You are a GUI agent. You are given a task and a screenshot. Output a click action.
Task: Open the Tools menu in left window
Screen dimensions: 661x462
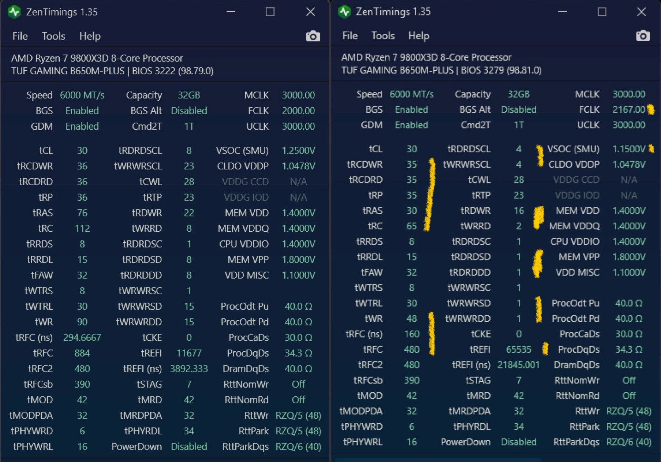[x=53, y=36]
